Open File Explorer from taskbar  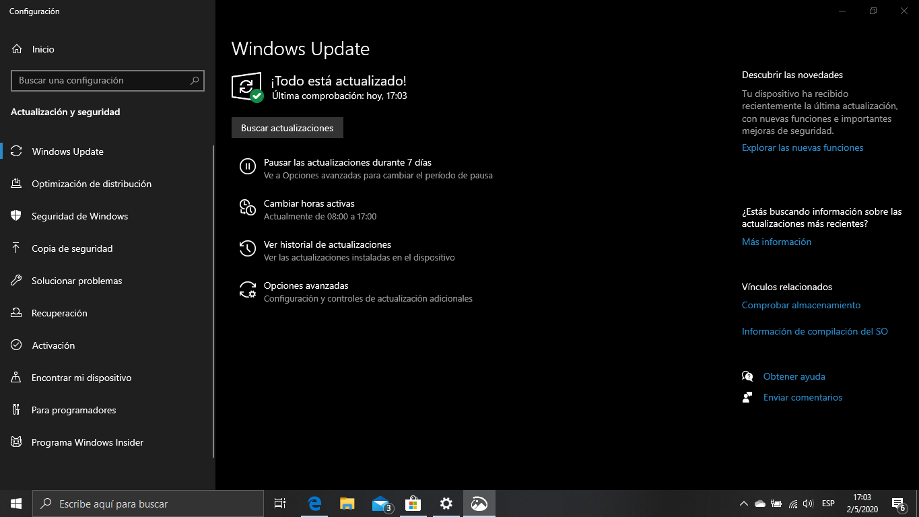[347, 504]
